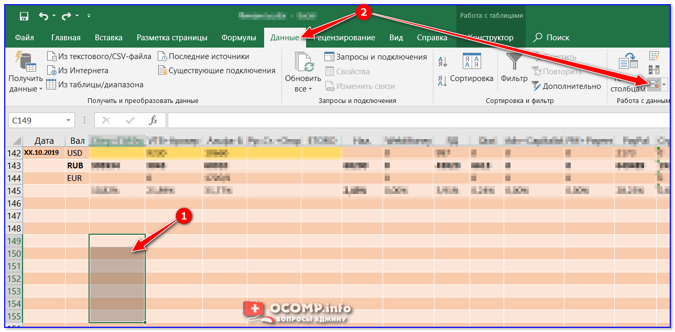The height and width of the screenshot is (332, 675).
Task: Select row header 145
Action: tap(14, 191)
